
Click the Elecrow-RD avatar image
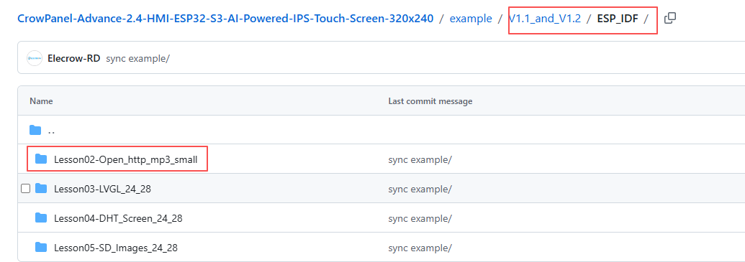pos(35,59)
